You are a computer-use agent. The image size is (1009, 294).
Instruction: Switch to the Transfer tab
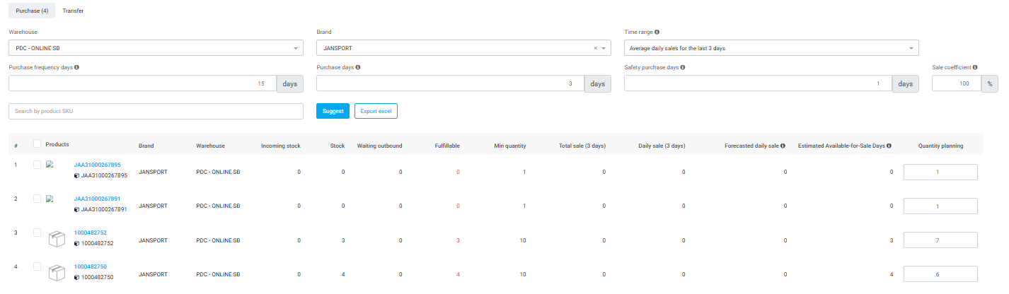(x=73, y=11)
